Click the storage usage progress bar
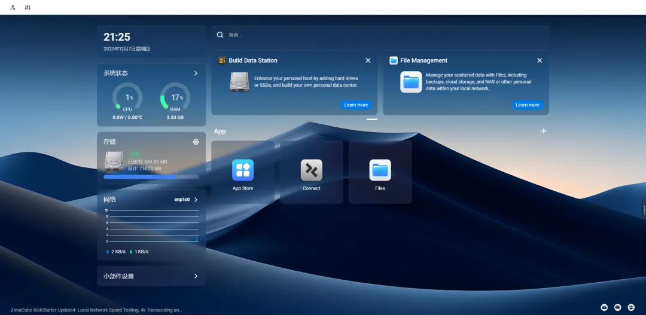The image size is (646, 315). point(151,177)
